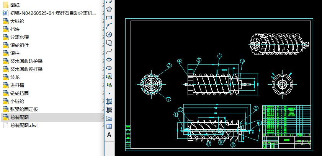Image resolution: width=322 pixels, height=156 pixels.
Task: Select the 绞龙 drawing file
Action: 11,77
